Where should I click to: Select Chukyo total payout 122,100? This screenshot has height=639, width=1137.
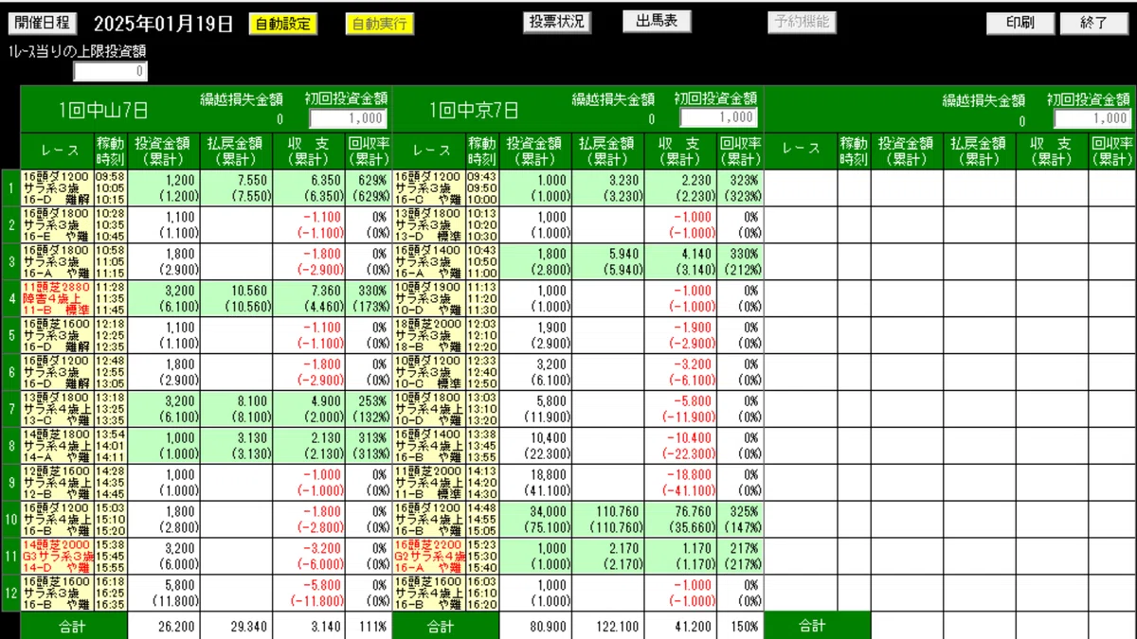[608, 626]
